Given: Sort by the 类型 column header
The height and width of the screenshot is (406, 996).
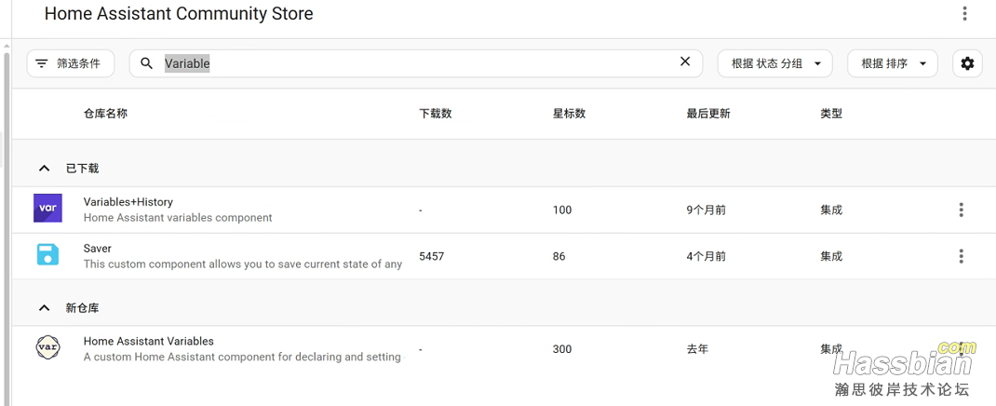Looking at the screenshot, I should pos(831,114).
